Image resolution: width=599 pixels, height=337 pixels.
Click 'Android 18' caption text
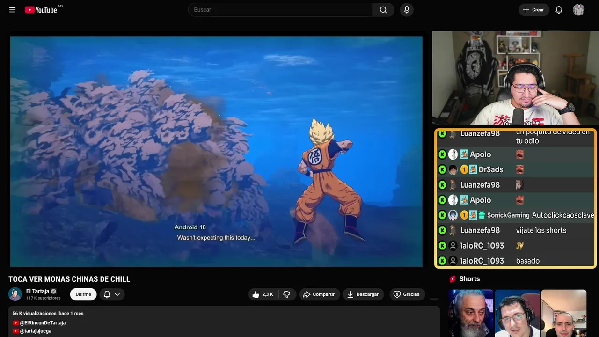click(190, 227)
